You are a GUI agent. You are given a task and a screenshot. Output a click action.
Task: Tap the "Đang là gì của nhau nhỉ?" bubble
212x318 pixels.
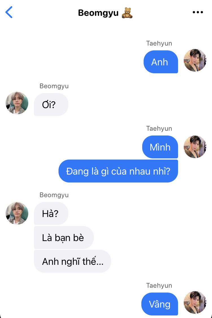[118, 171]
